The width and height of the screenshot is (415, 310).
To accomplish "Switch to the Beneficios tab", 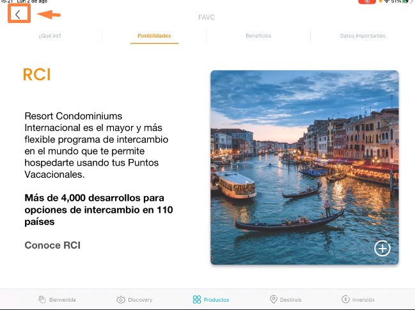I will click(258, 36).
